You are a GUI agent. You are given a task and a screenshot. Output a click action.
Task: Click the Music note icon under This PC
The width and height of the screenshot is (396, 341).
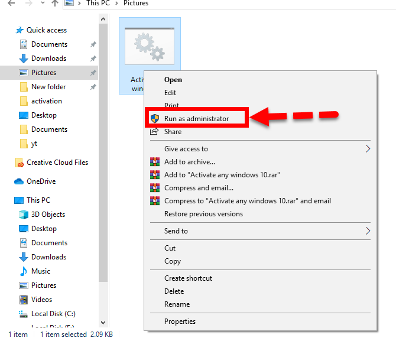click(24, 271)
